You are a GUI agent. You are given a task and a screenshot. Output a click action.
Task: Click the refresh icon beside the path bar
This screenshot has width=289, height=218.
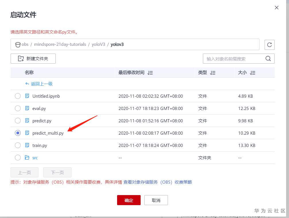point(269,45)
